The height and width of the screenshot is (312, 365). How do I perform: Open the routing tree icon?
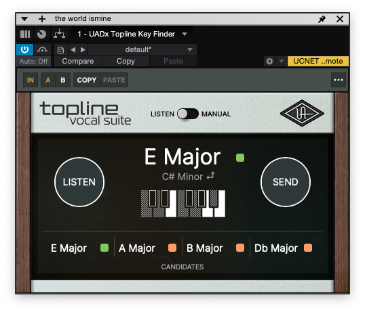click(x=59, y=34)
